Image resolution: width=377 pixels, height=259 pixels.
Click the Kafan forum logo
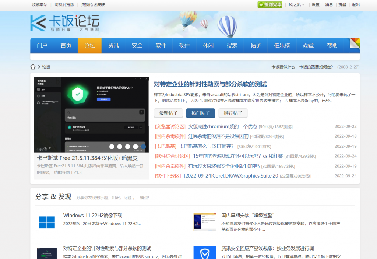click(x=65, y=23)
